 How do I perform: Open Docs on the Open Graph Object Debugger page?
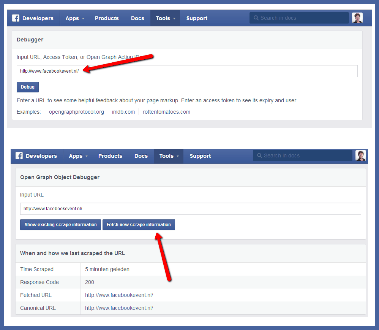(x=141, y=156)
